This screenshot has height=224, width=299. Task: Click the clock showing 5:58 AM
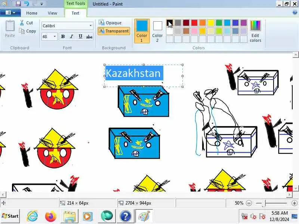point(279,213)
